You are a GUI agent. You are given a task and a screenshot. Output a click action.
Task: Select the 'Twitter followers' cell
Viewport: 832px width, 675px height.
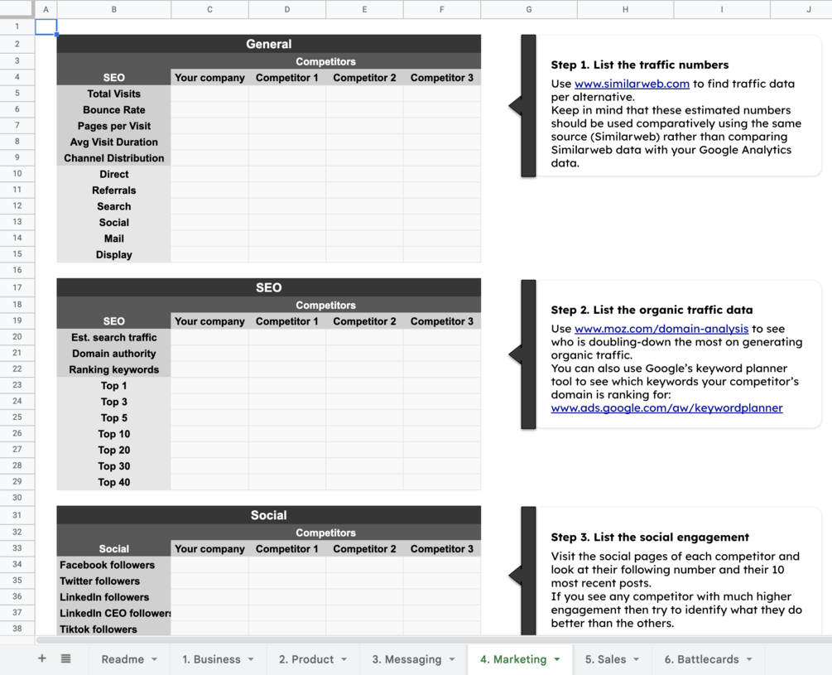pos(114,581)
